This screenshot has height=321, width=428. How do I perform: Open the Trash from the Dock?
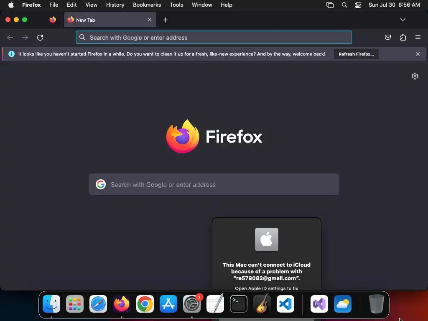pos(377,304)
